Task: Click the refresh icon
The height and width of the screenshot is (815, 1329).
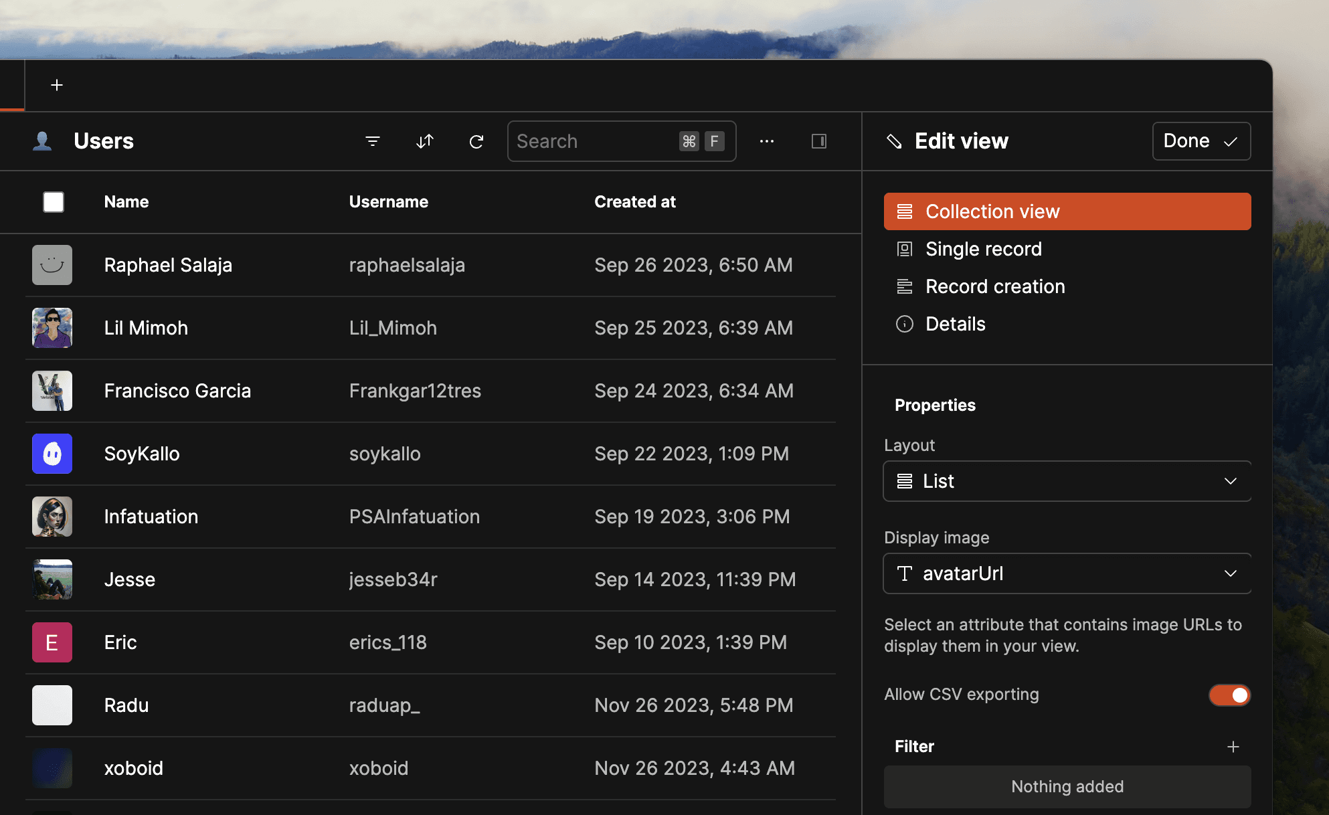Action: coord(476,141)
